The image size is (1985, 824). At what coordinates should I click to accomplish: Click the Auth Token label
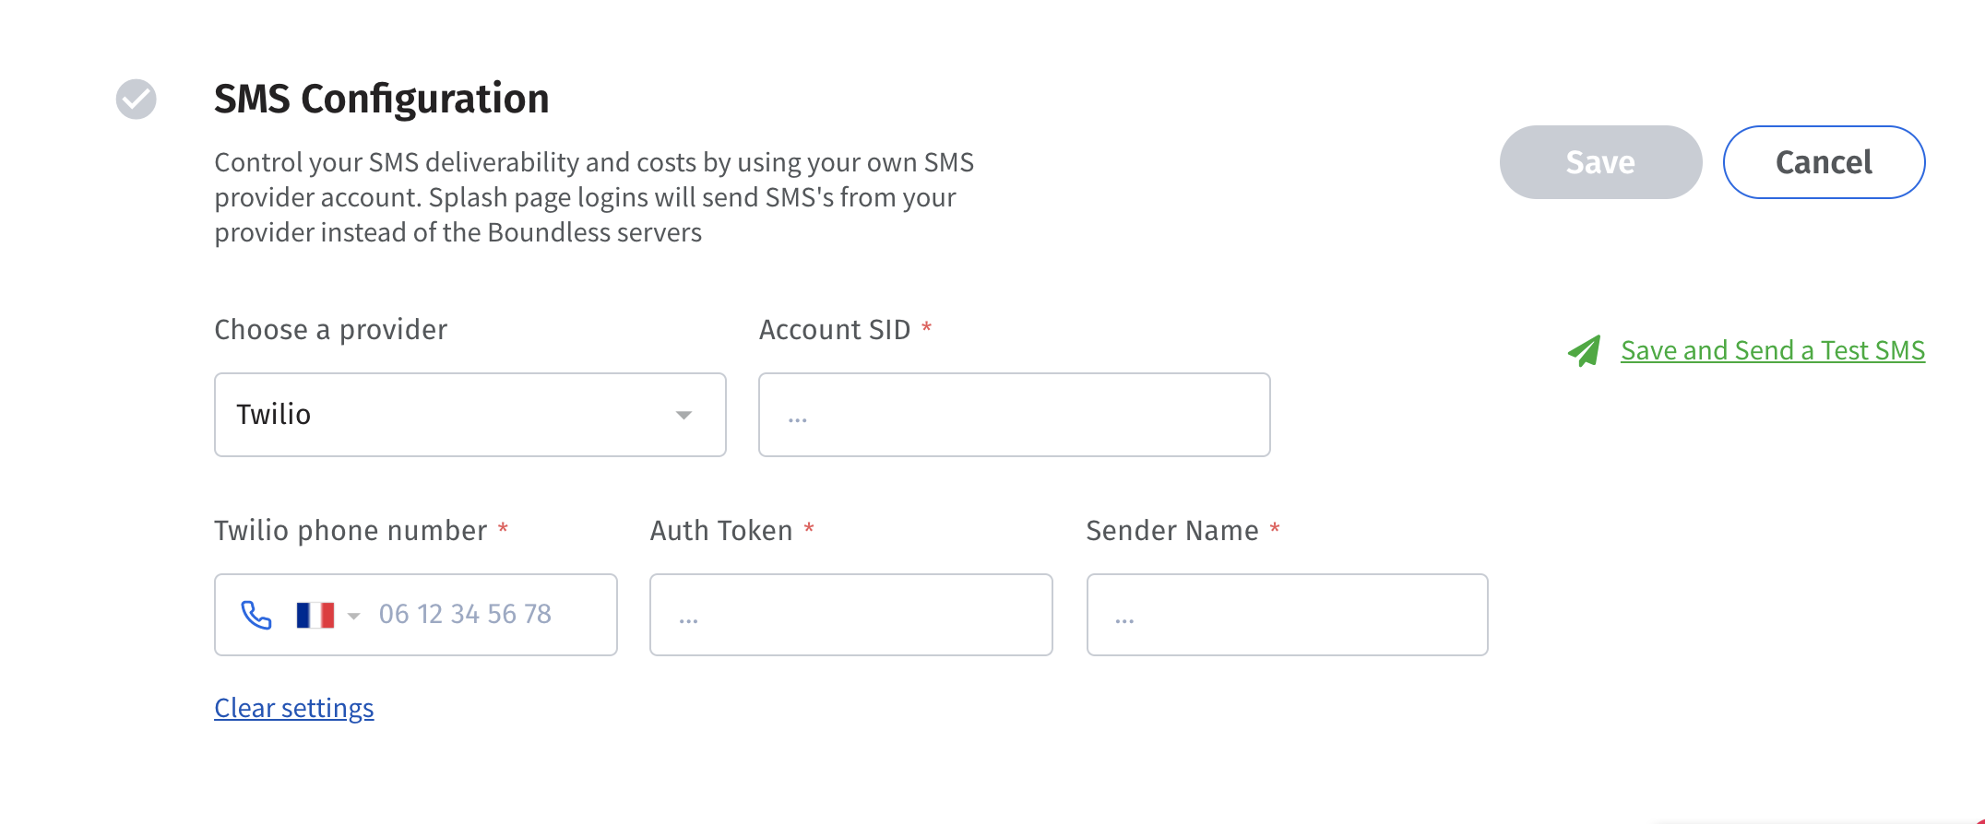pyautogui.click(x=721, y=531)
